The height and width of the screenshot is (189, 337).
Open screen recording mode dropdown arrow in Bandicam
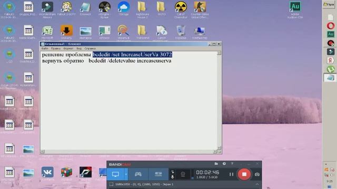point(126,174)
